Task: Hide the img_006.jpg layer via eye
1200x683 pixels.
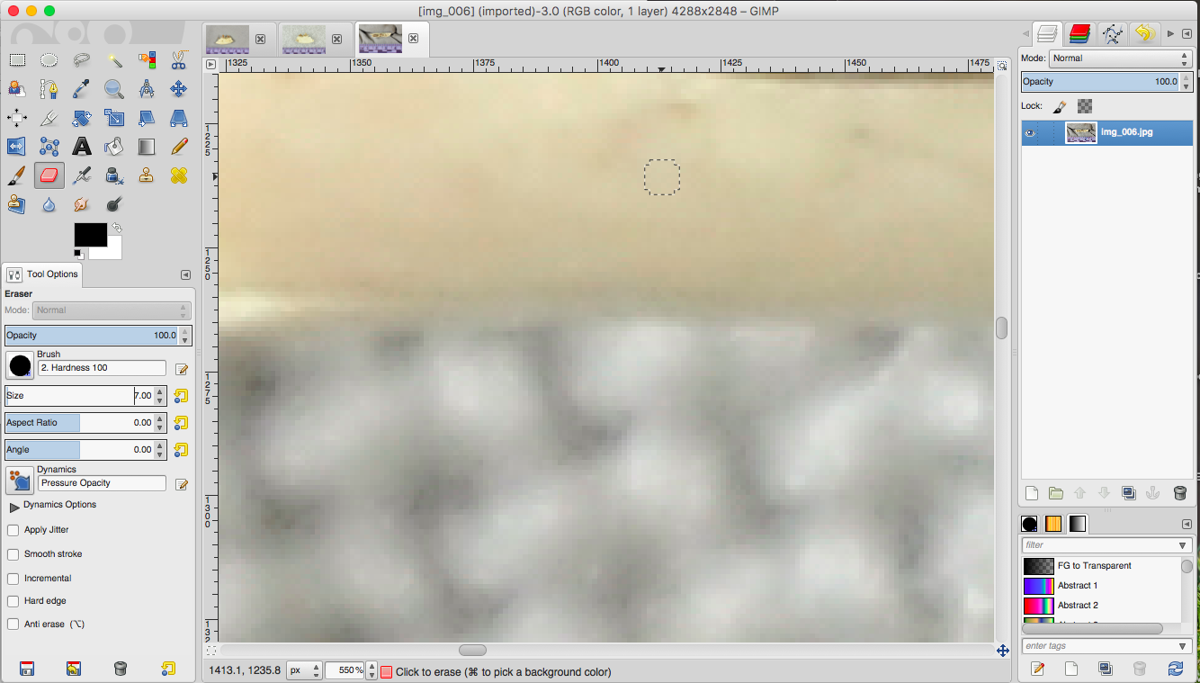Action: 1031,133
